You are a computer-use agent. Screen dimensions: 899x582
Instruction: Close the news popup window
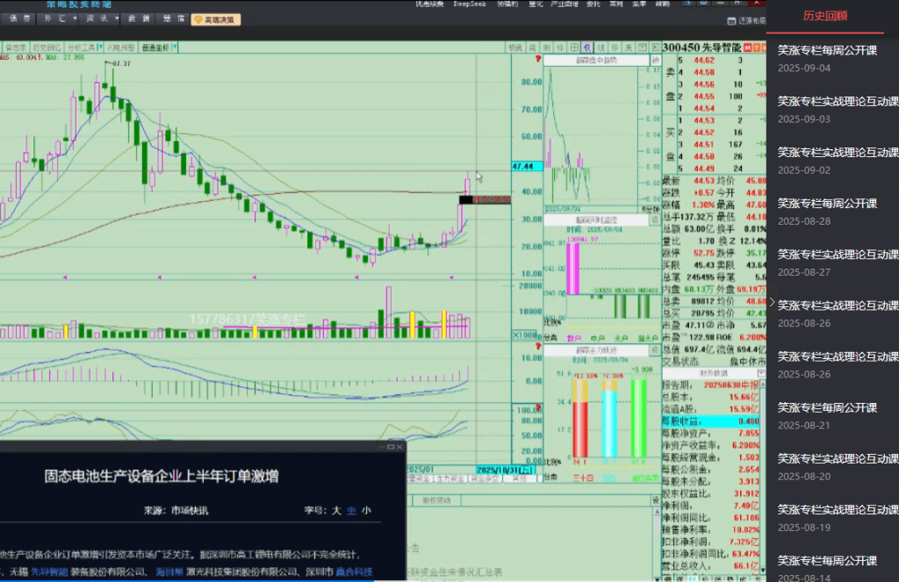coord(399,447)
